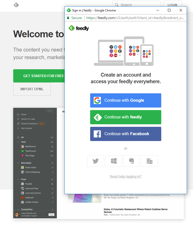The image size is (193, 227).
Task: Collapse the Food category chevron
Action: 18,179
